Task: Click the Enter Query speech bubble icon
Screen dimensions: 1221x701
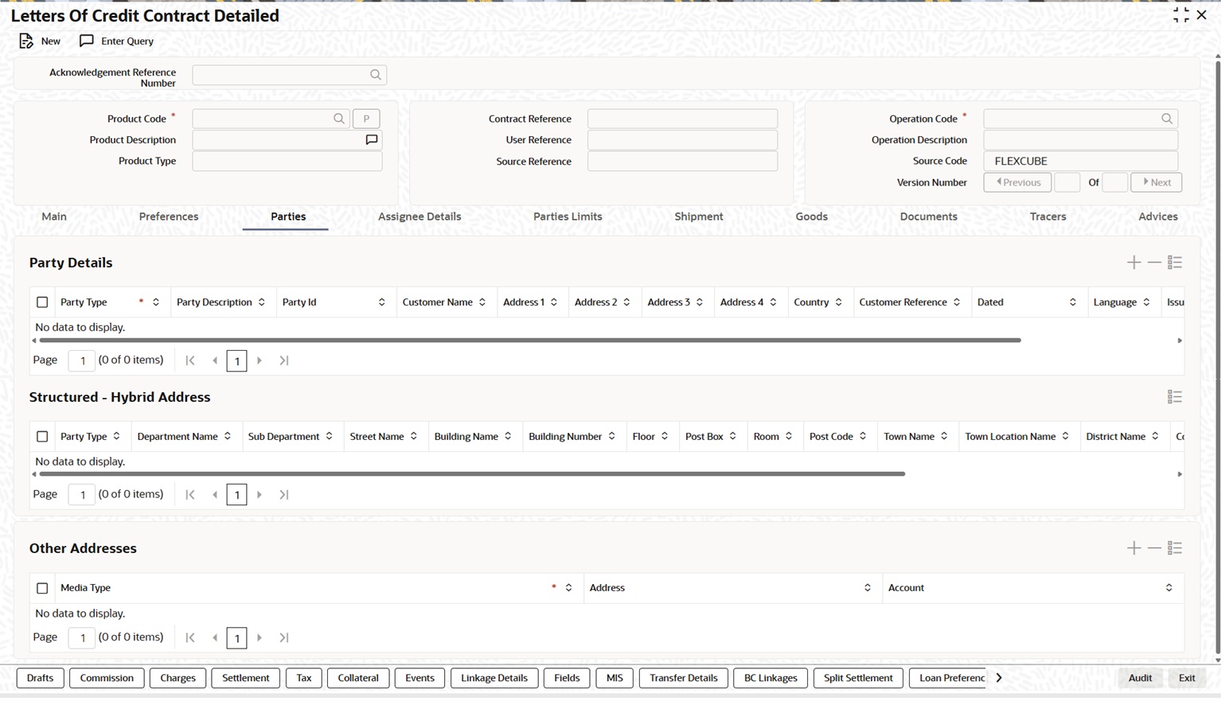Action: tap(87, 41)
